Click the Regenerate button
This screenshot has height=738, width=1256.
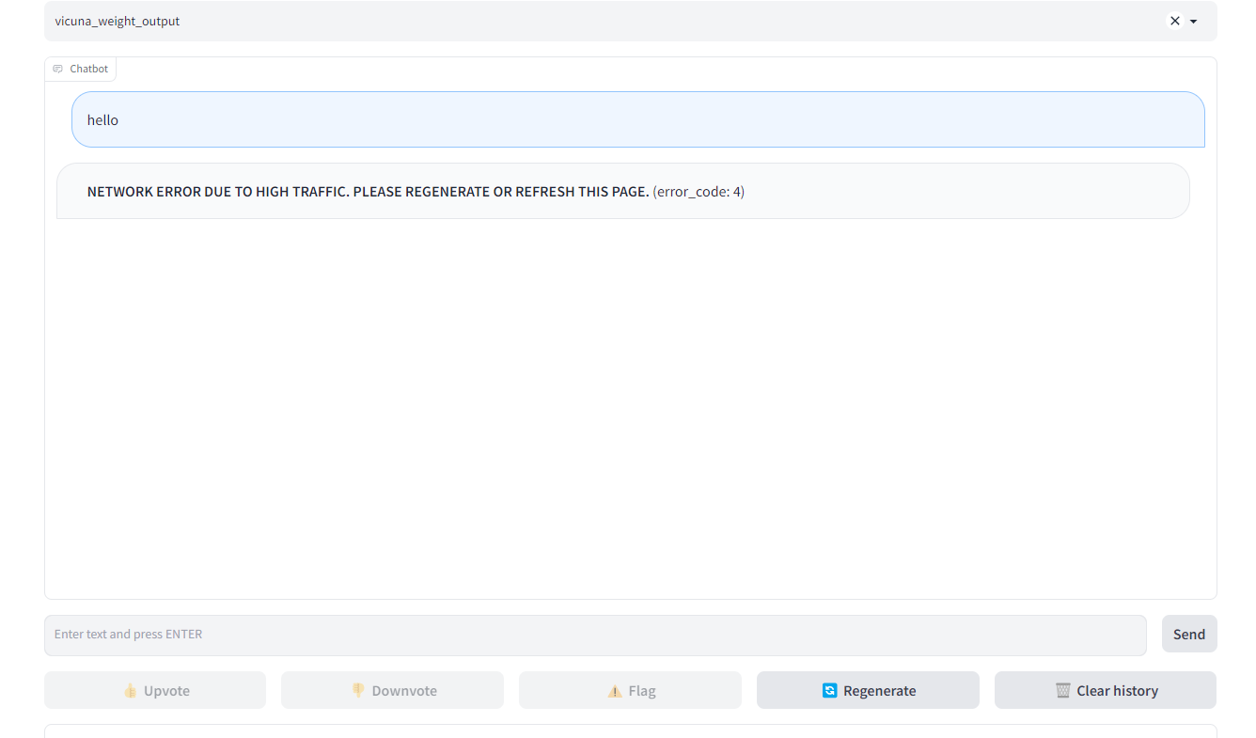click(x=868, y=690)
